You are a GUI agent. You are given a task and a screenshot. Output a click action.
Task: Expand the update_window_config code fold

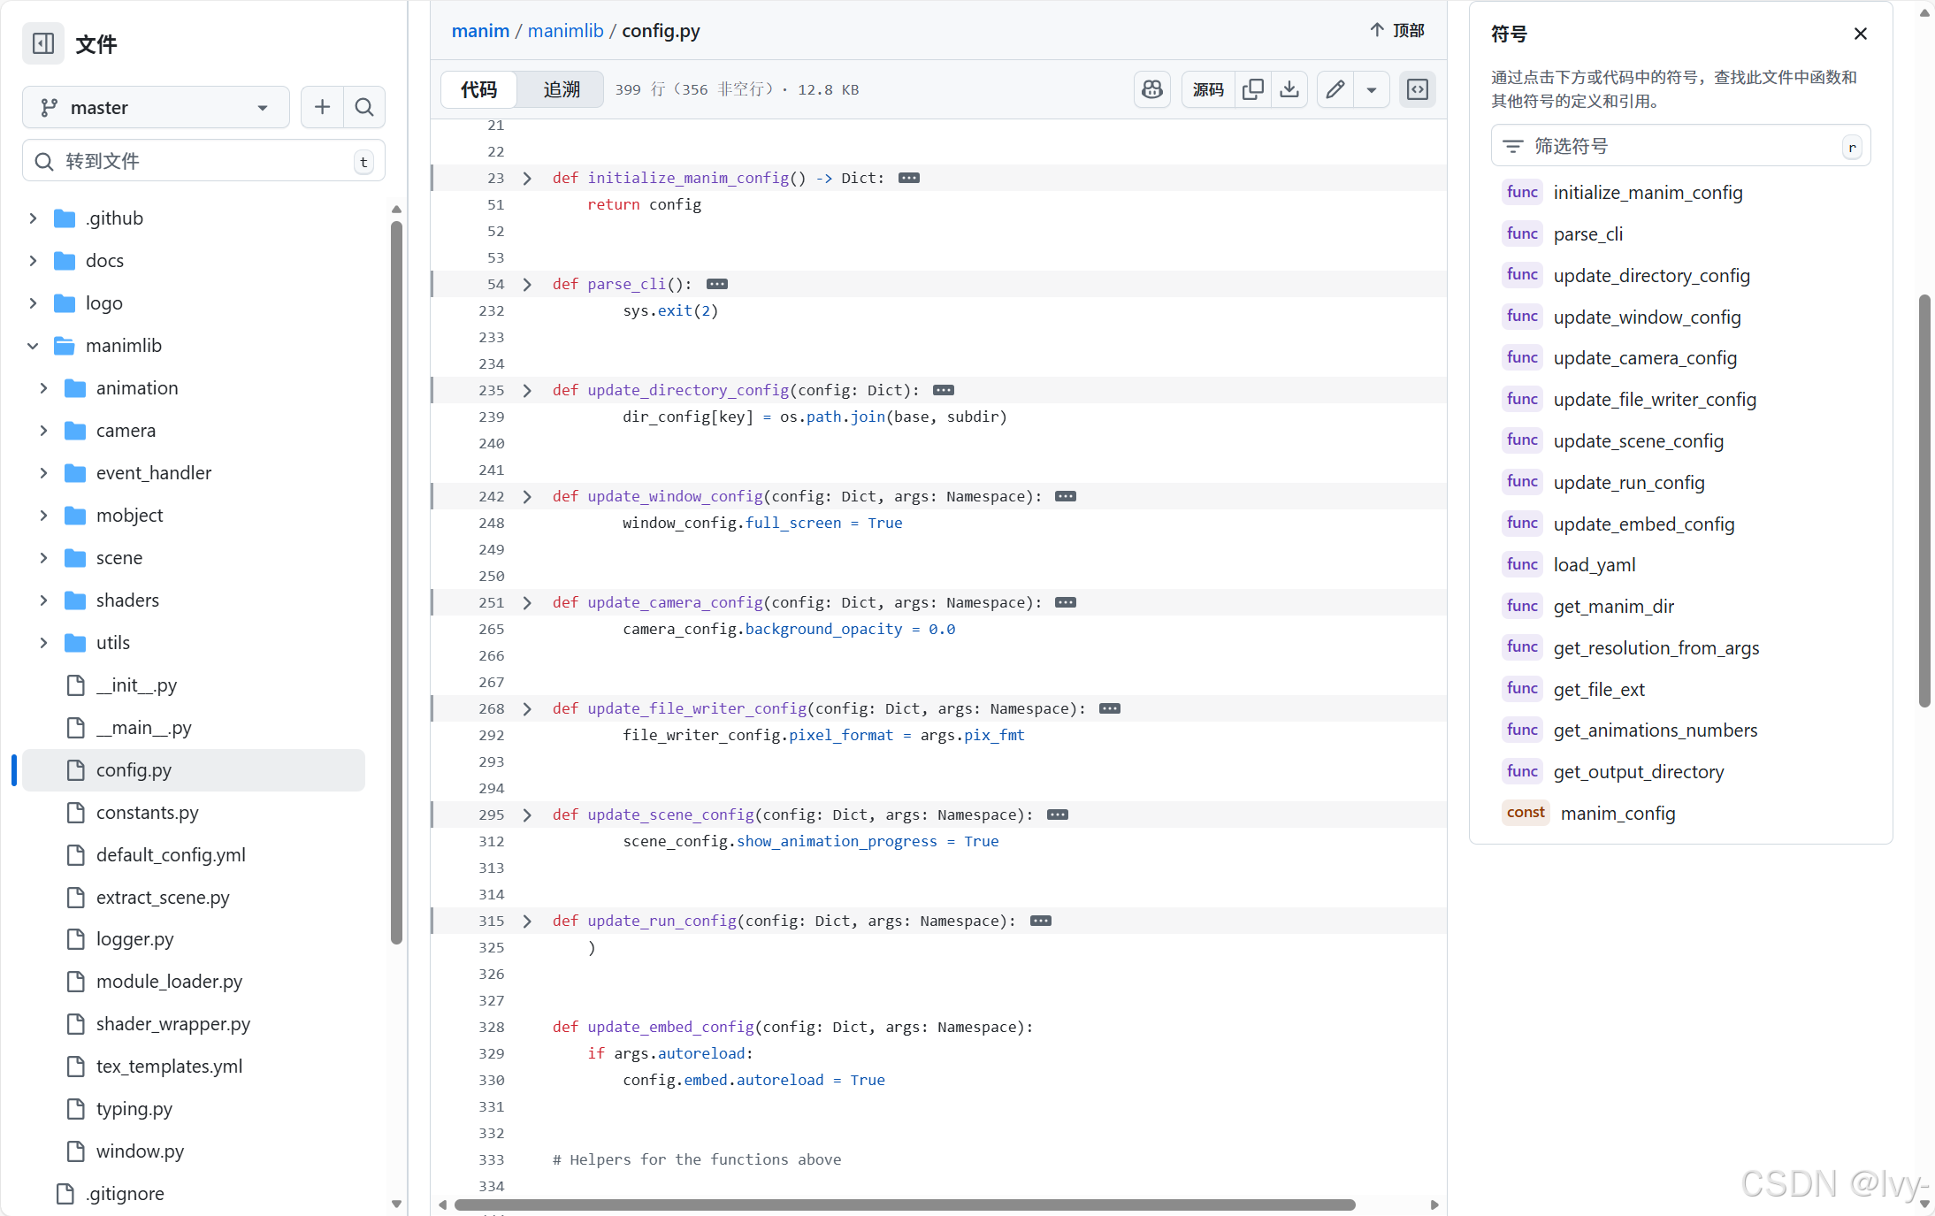tap(527, 496)
